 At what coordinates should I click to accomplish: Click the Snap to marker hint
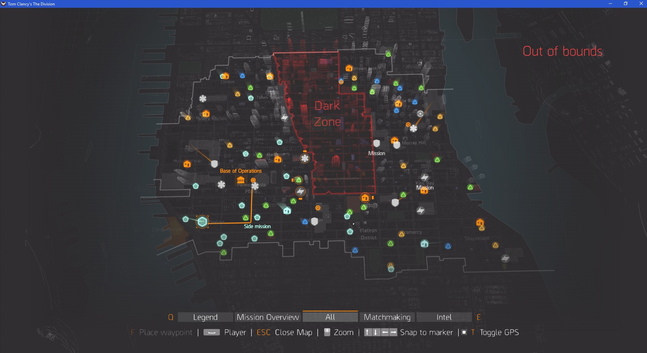[408, 332]
